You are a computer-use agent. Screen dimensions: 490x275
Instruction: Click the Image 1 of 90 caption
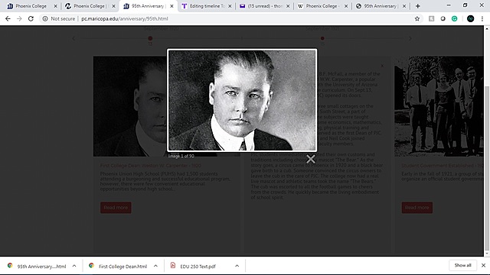[181, 156]
